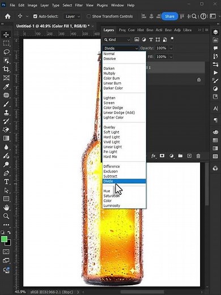Image resolution: width=221 pixels, height=295 pixels.
Task: Pick the Lasso tool
Action: point(6,52)
